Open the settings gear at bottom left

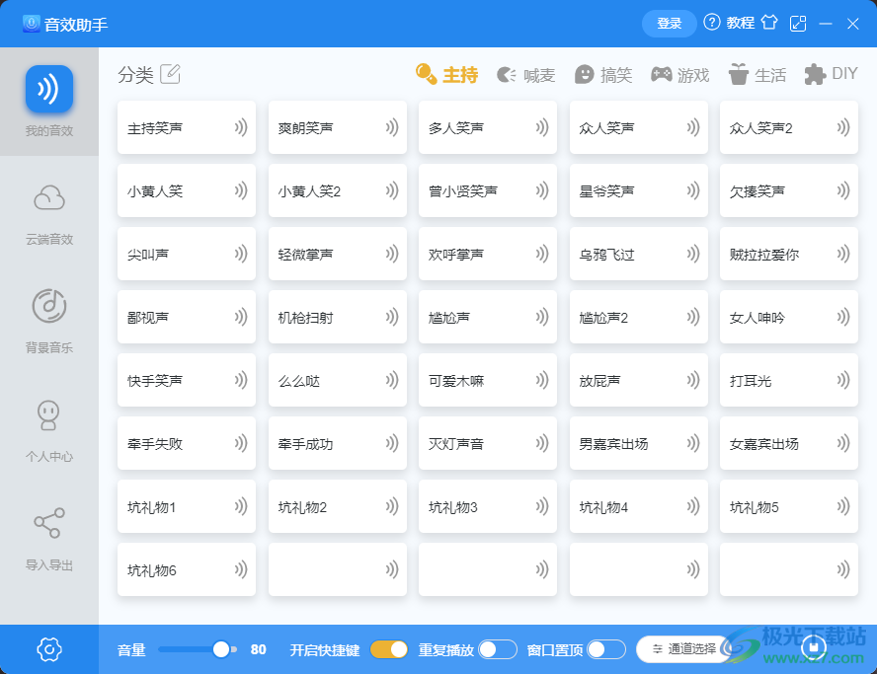48,649
